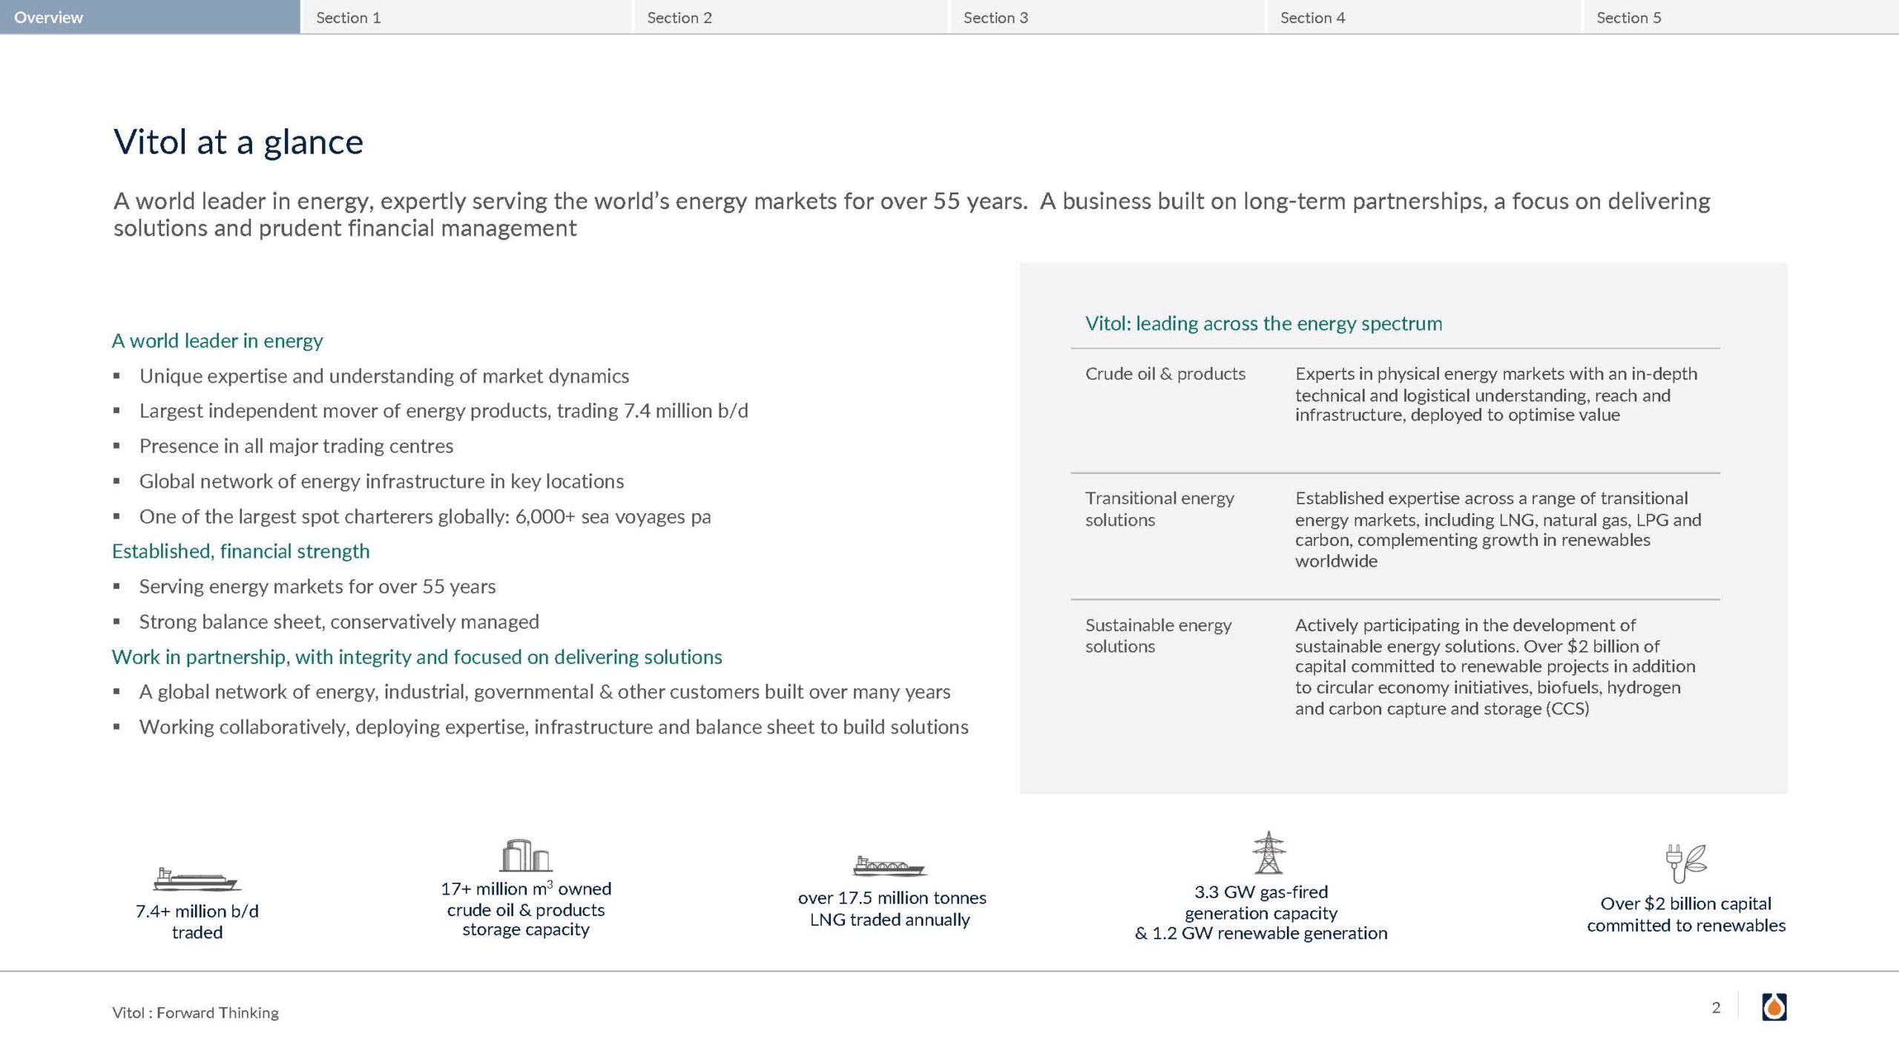Click the 'Vitol : Forward Thinking' footer text
The image size is (1899, 1054).
point(195,1012)
